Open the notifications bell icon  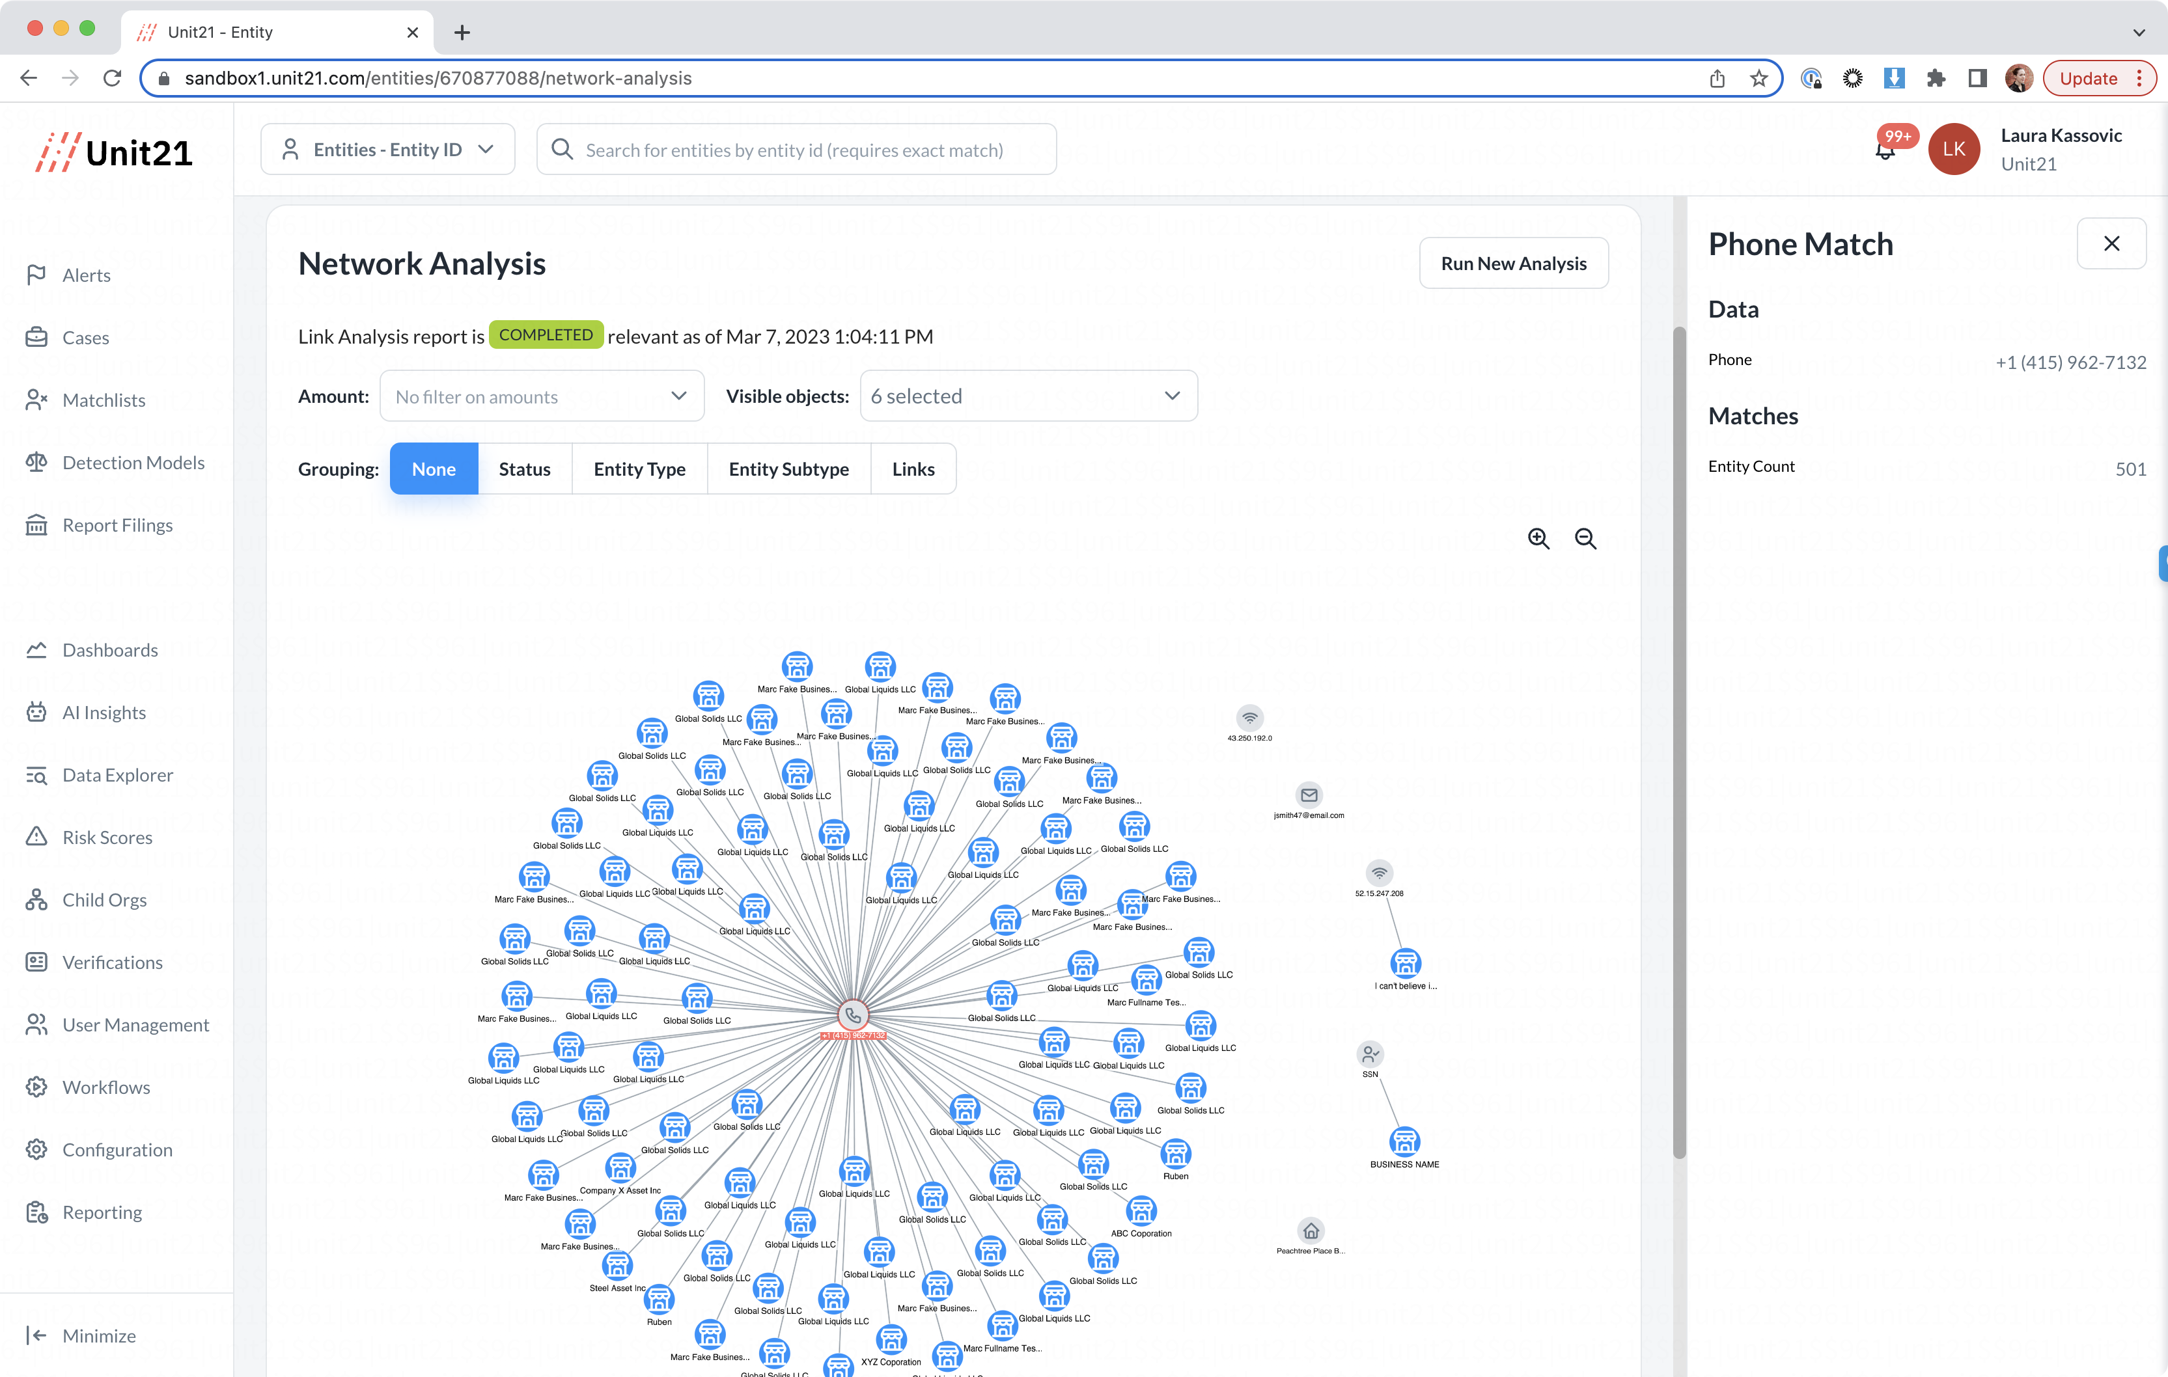[x=1884, y=151]
